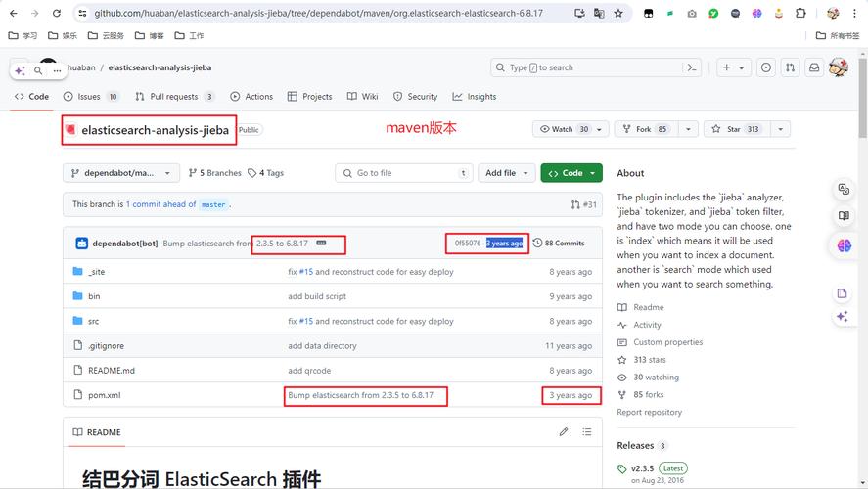Open the Security tab

[415, 96]
